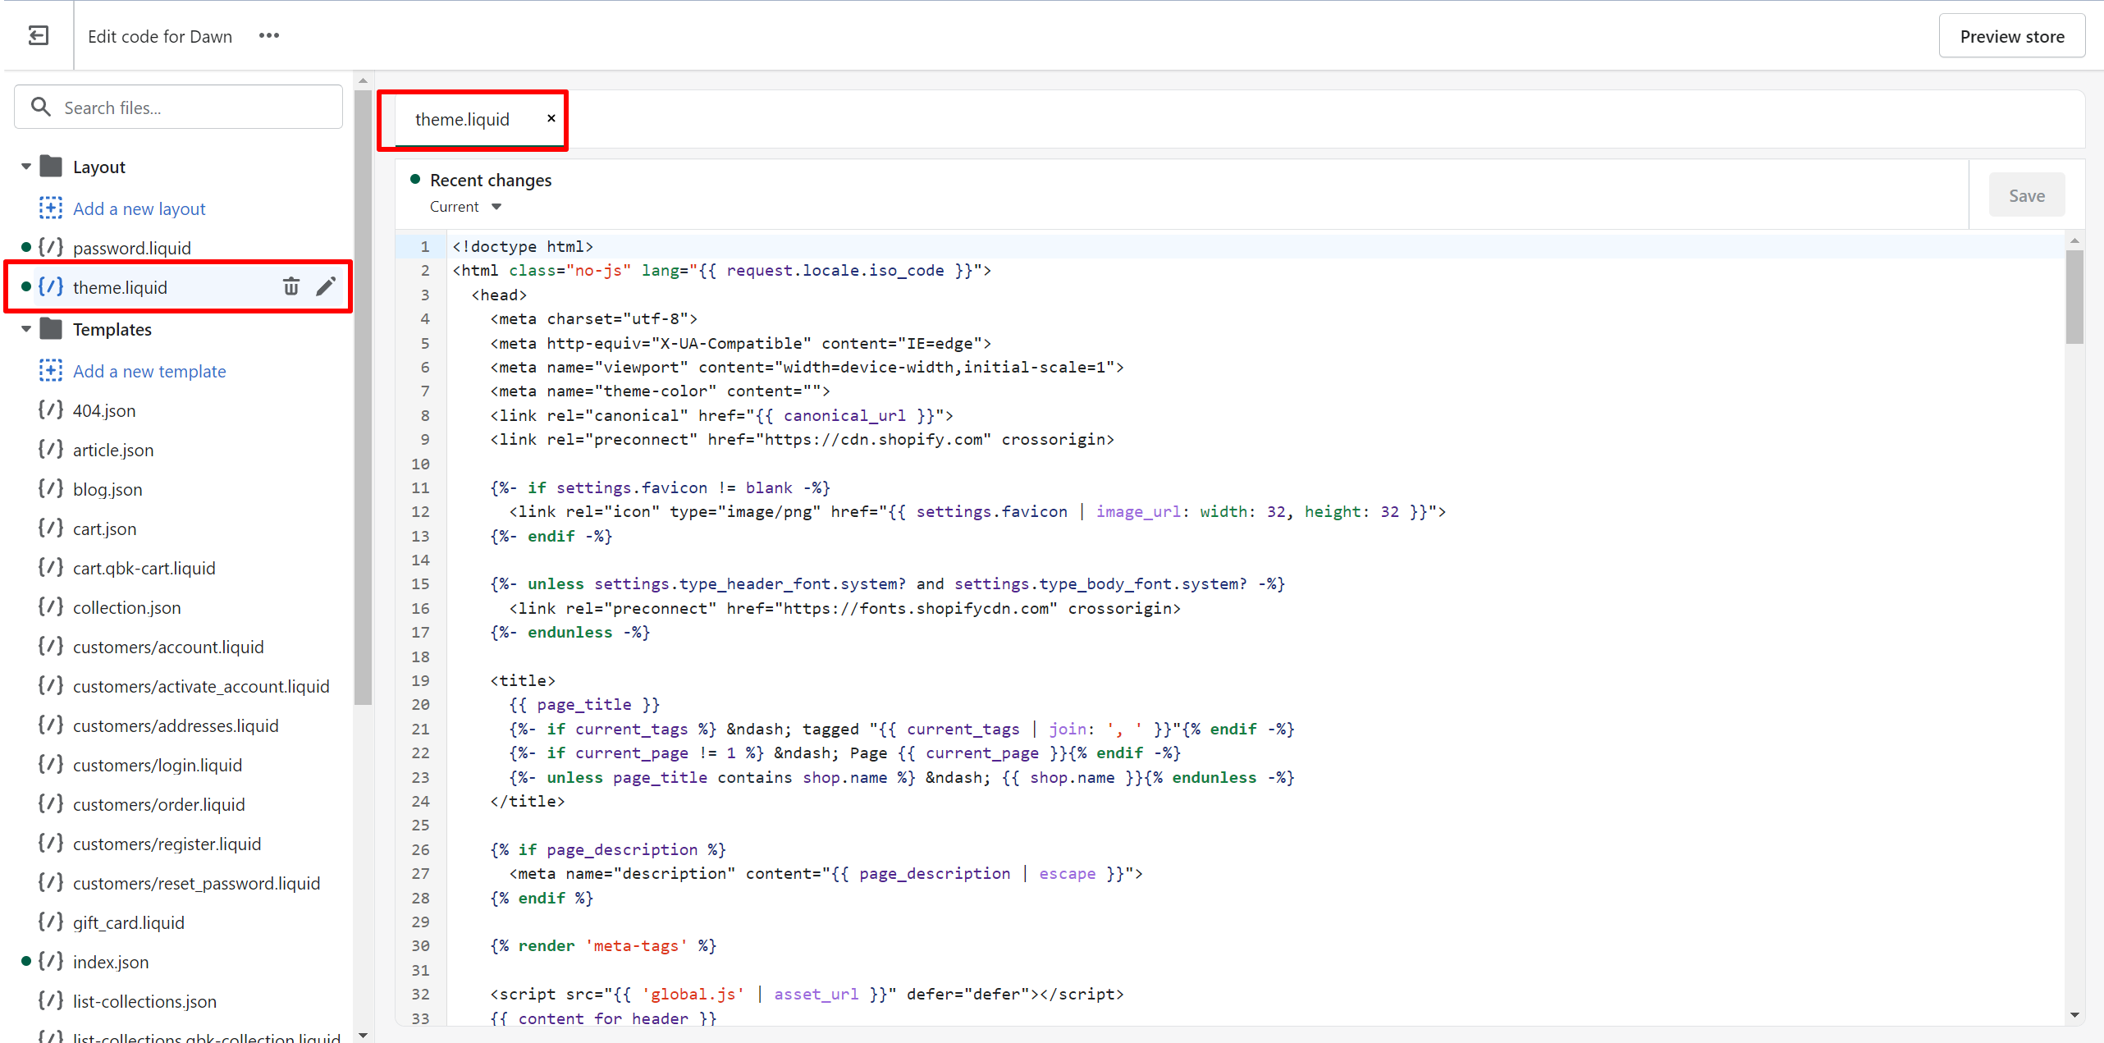Click the Recent changes heading
This screenshot has width=2104, height=1043.
pyautogui.click(x=491, y=181)
